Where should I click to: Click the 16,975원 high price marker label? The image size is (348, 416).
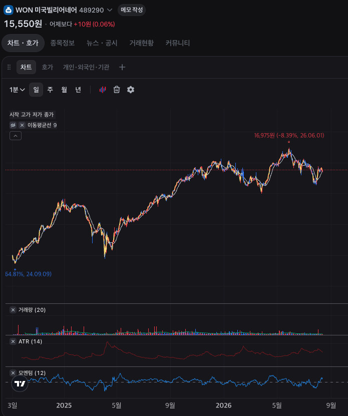coord(289,135)
